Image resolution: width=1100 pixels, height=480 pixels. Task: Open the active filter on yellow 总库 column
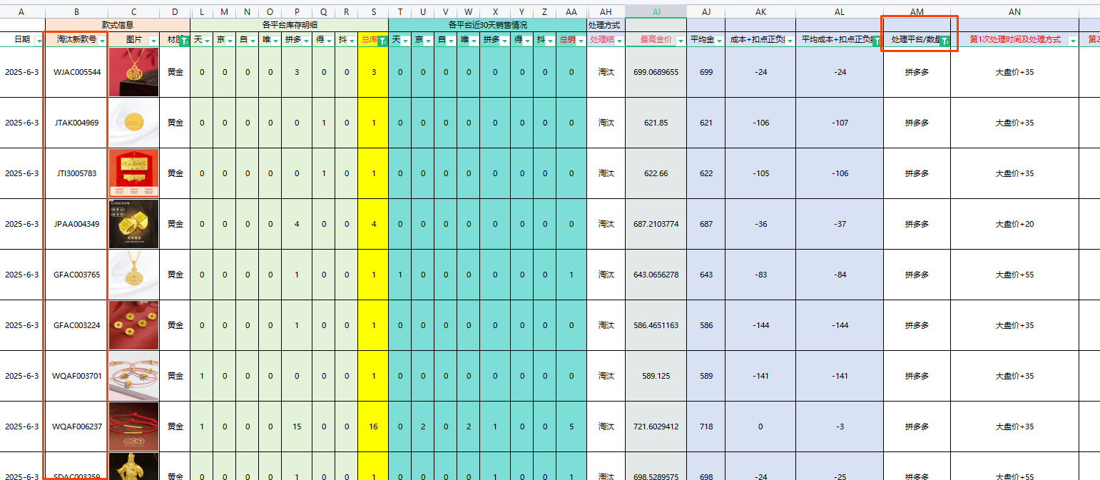(382, 41)
